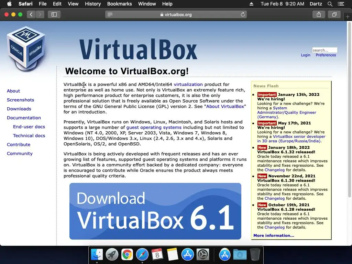Open the Documentation sidebar link

24,118
